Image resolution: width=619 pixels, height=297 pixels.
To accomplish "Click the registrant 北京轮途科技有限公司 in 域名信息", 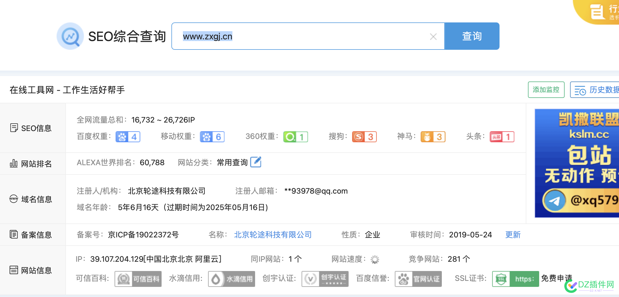I will pos(167,191).
